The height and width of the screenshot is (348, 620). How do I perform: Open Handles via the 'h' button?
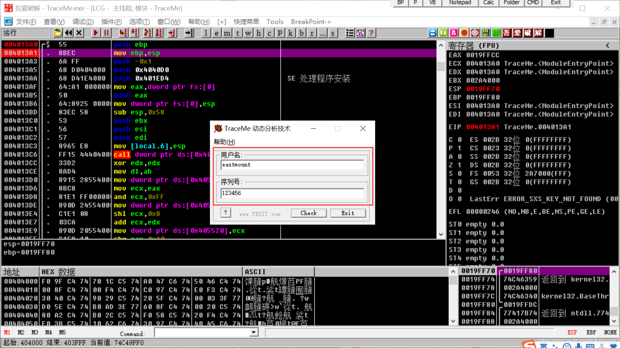click(x=259, y=33)
